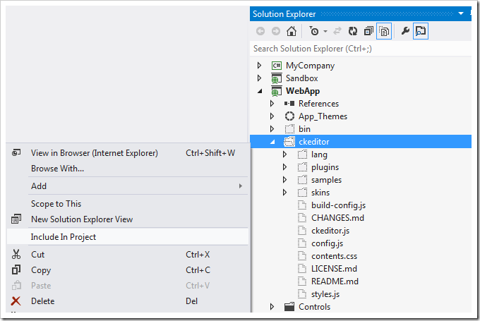This screenshot has width=480, height=321.
Task: Select the ckeditor folder row
Action: 361,142
